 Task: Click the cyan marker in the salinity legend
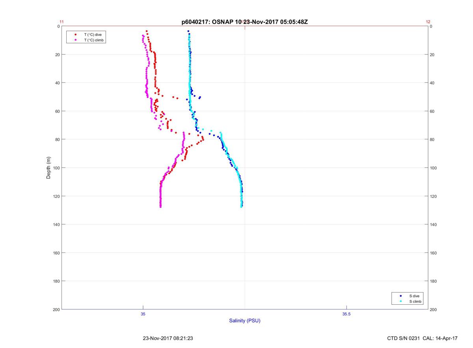(401, 302)
